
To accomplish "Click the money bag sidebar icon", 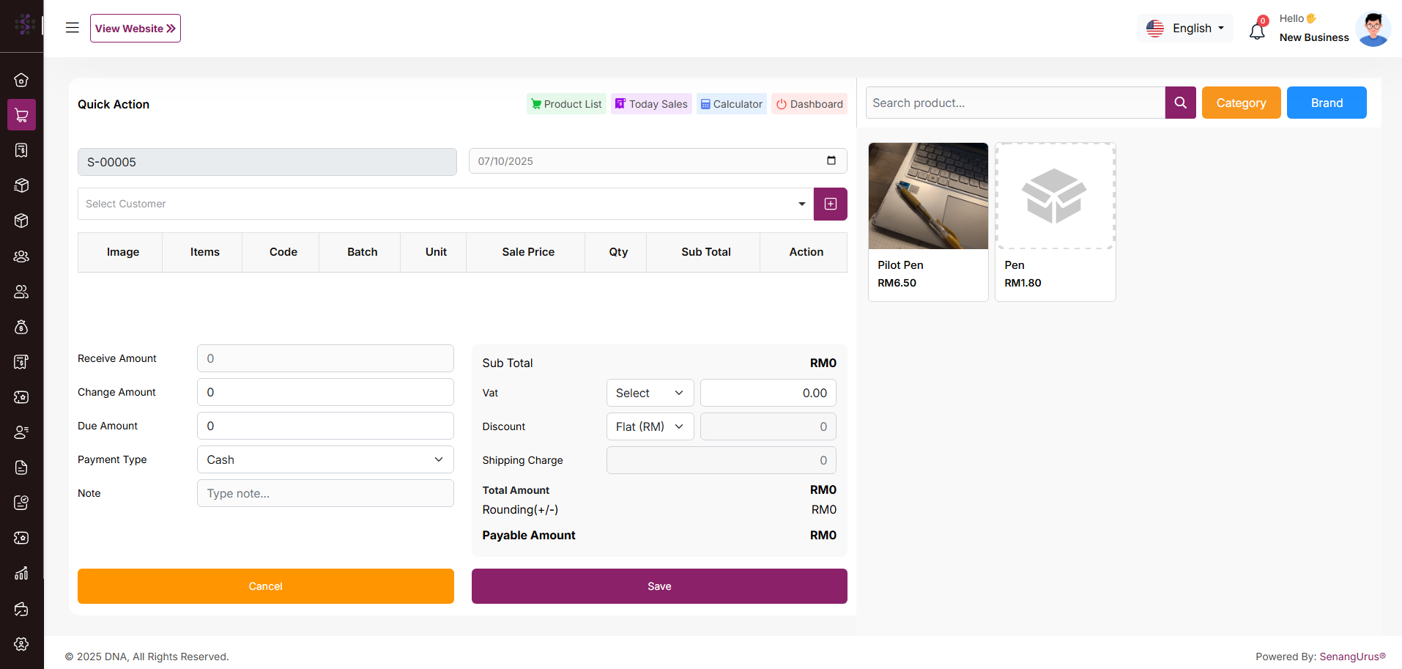I will pos(21,327).
